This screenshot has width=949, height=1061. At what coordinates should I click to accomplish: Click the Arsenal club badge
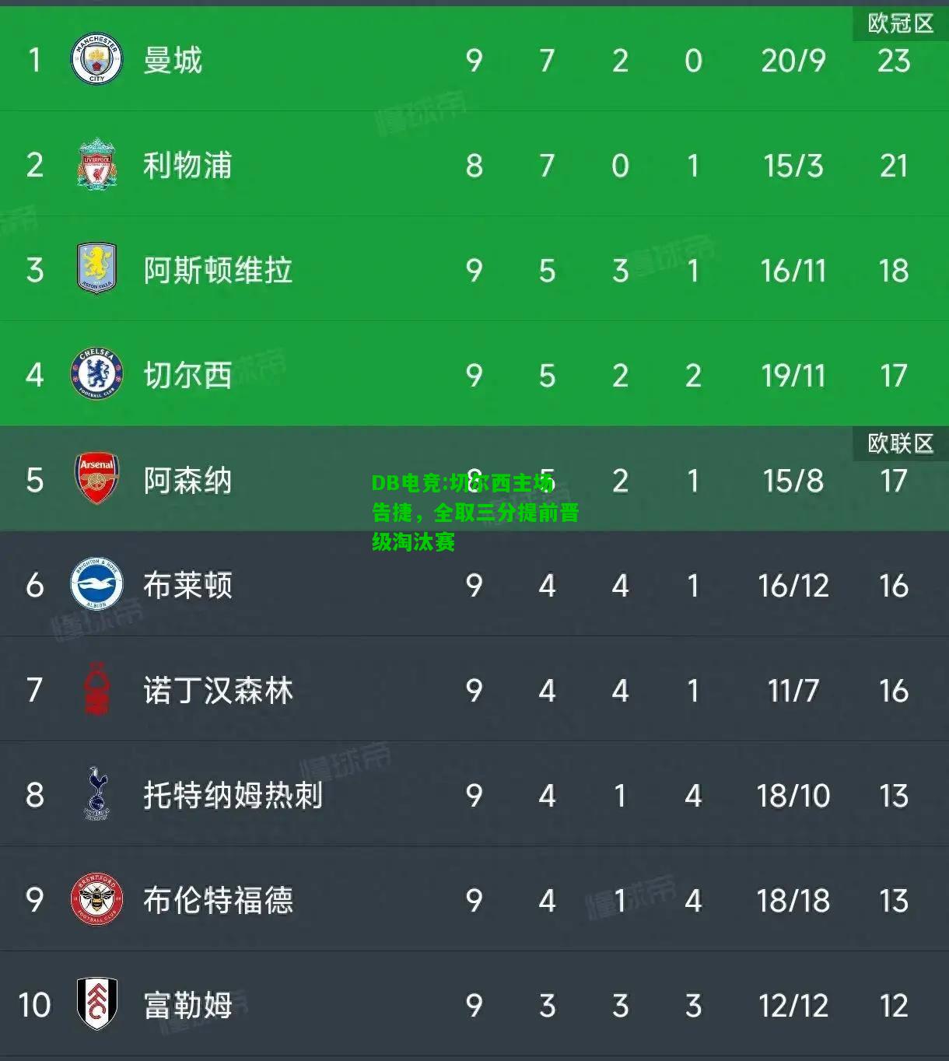tap(96, 479)
